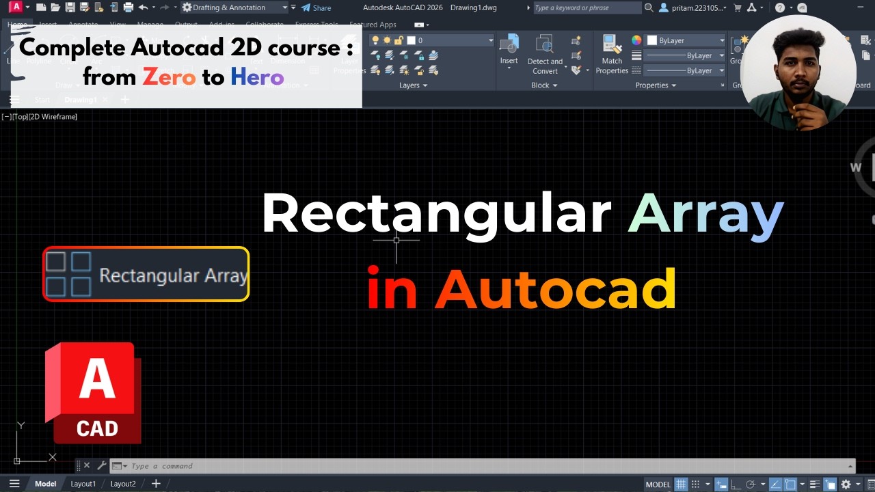Click the Make Current layer icon
This screenshot has width=875, height=492.
[433, 55]
